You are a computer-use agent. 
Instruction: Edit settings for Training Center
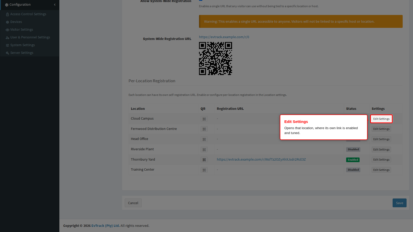coord(381,170)
